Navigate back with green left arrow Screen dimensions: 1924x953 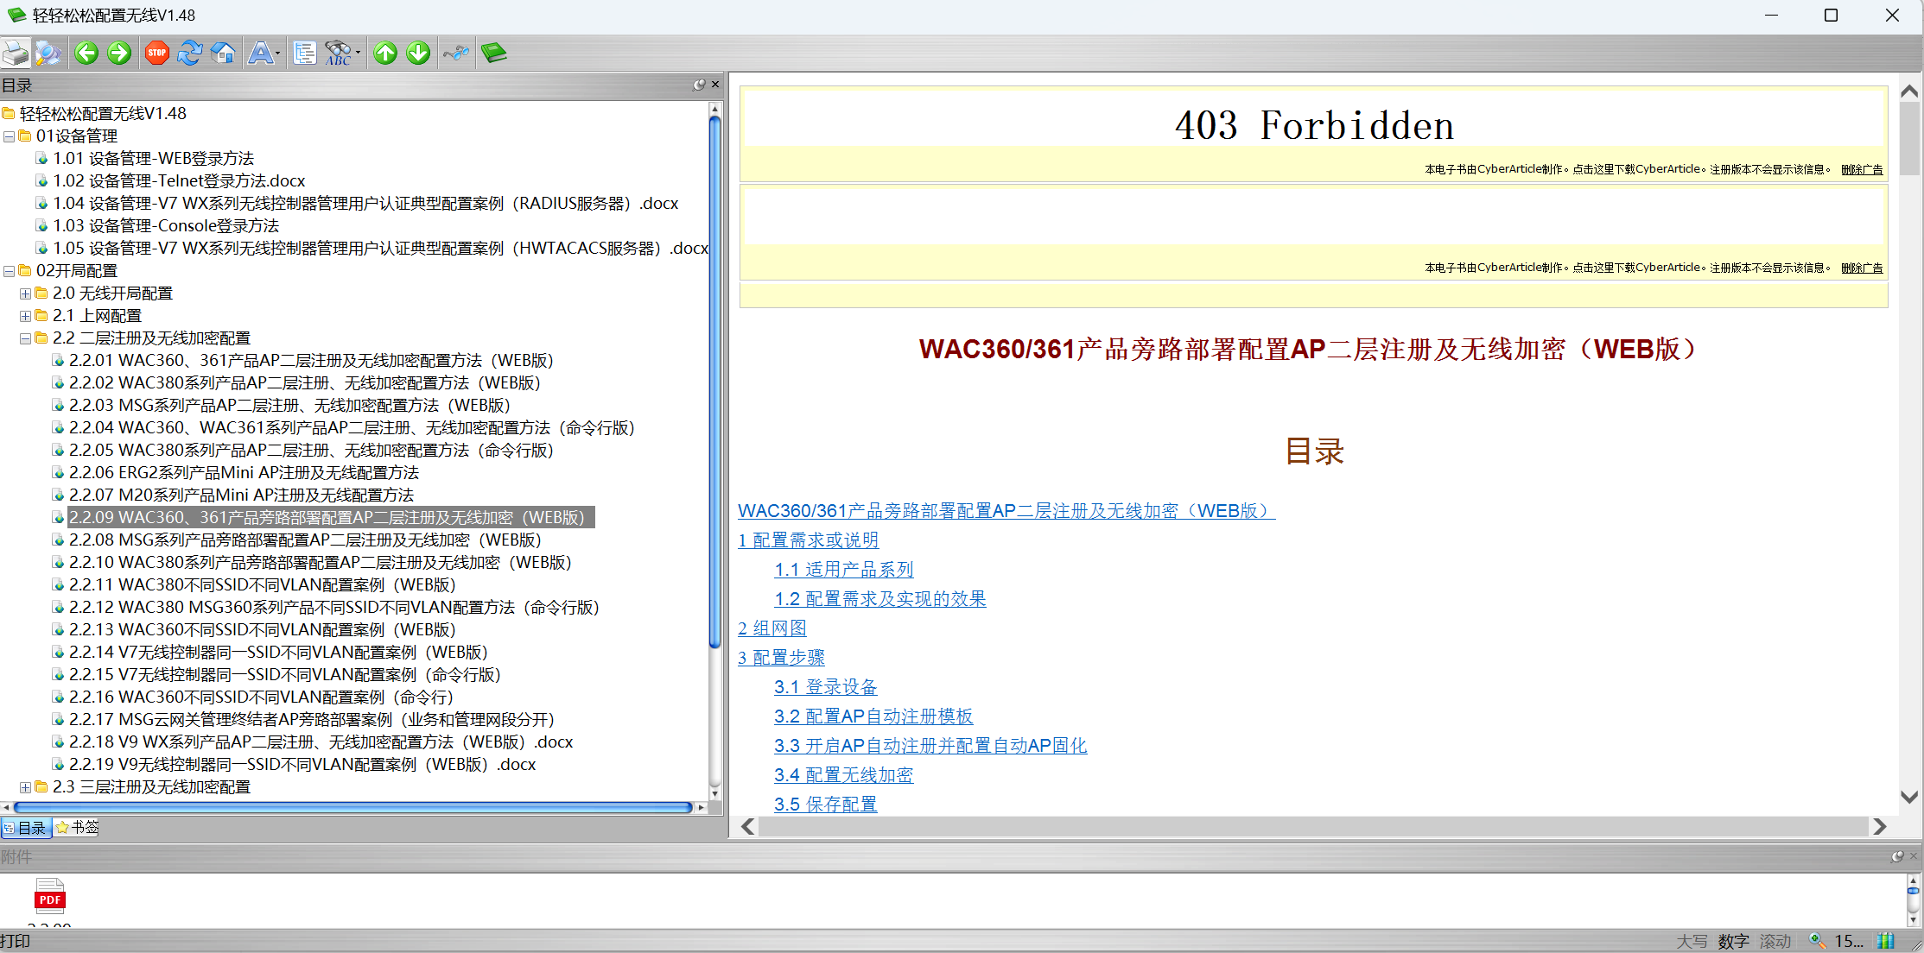[86, 54]
